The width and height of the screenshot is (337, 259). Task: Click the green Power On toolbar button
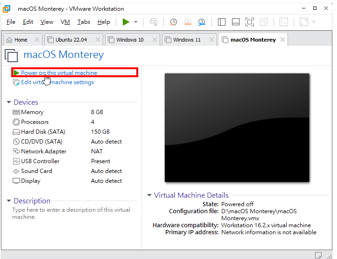point(126,22)
